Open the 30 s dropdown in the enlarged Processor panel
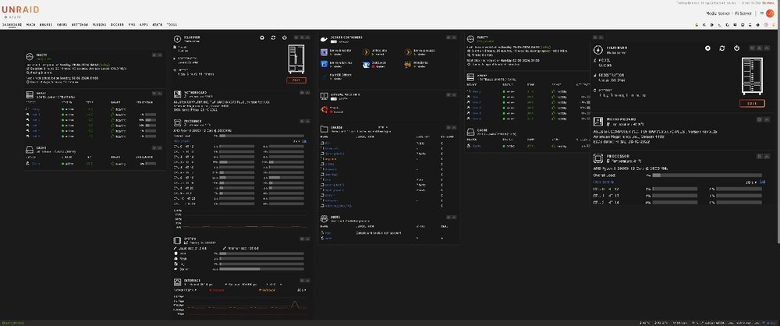The width and height of the screenshot is (780, 326). click(751, 182)
